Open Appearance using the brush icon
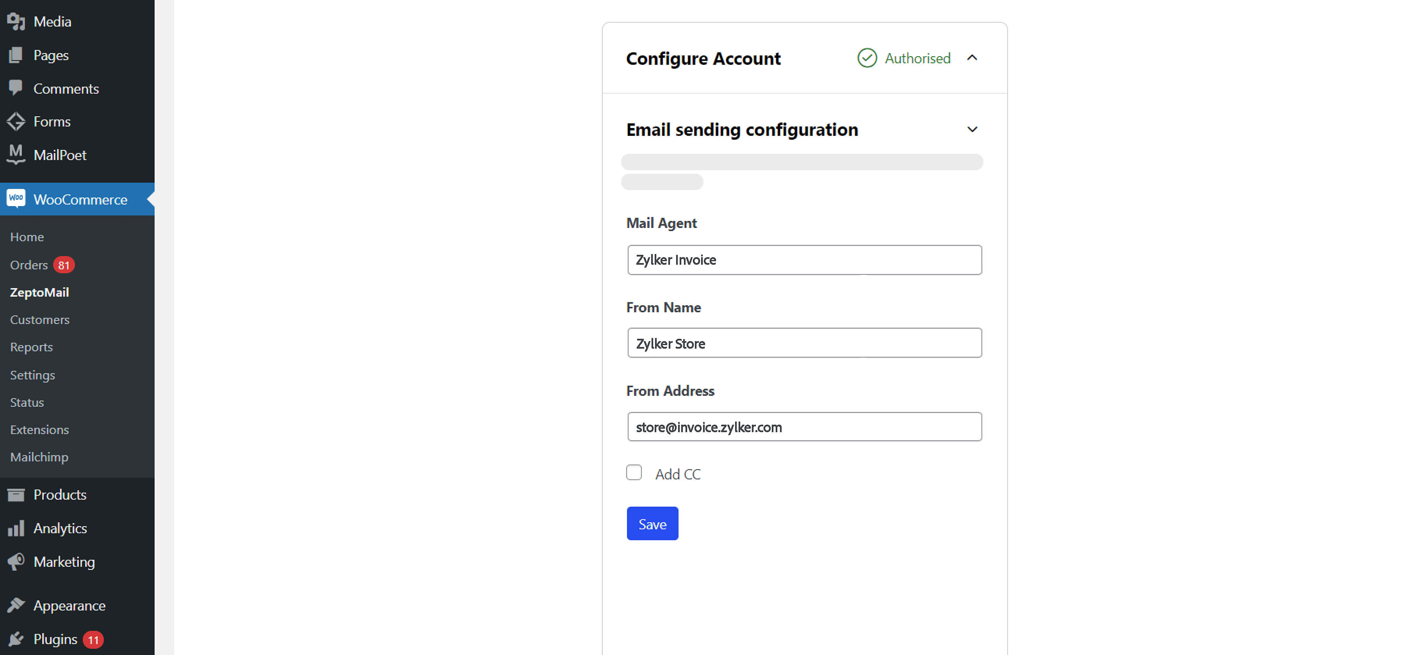 click(16, 605)
